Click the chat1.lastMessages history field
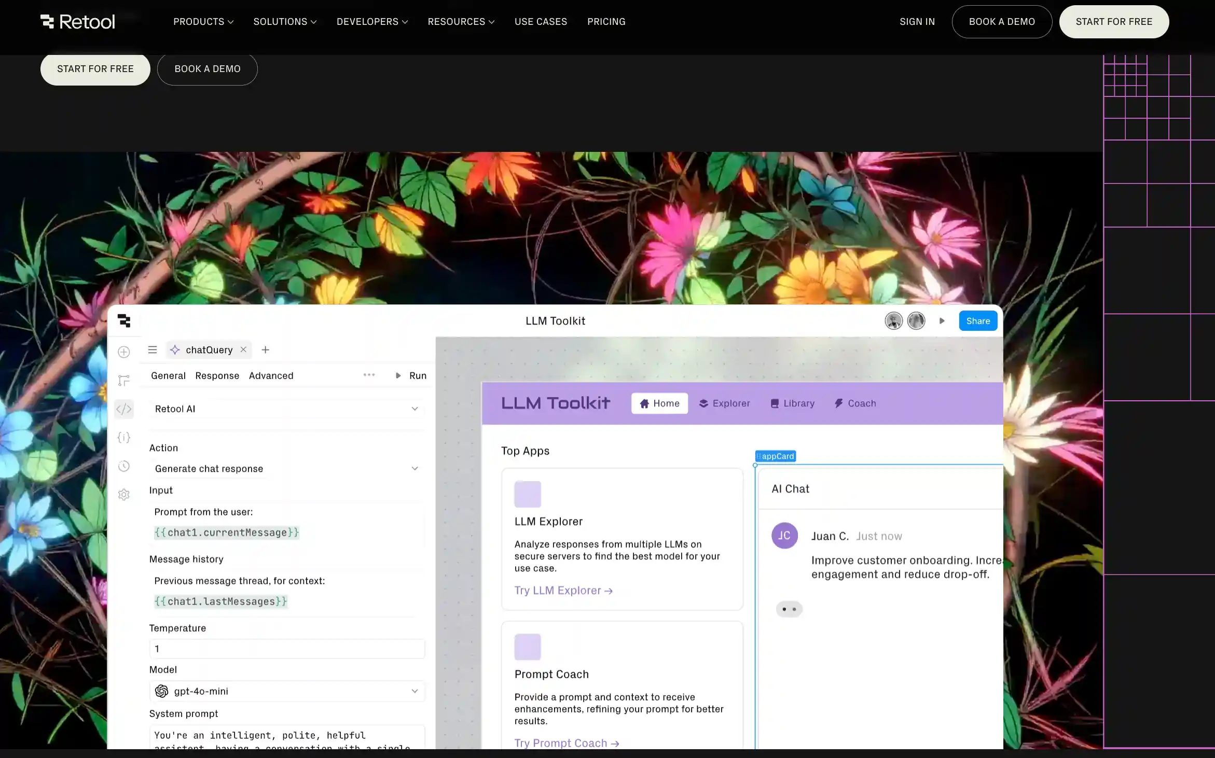Screen dimensions: 1215x758 pyautogui.click(x=220, y=601)
